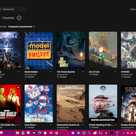136x136 pixels.
Task: Toggle the heart favorite on Zero Build cover
Action: (x=18, y=87)
